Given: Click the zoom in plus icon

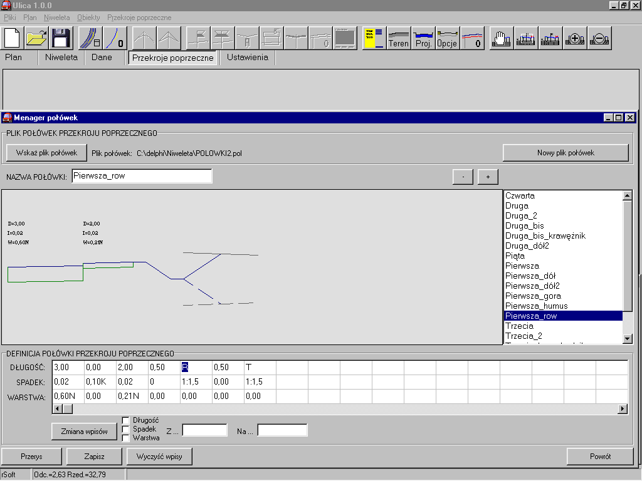Looking at the screenshot, I should [575, 38].
